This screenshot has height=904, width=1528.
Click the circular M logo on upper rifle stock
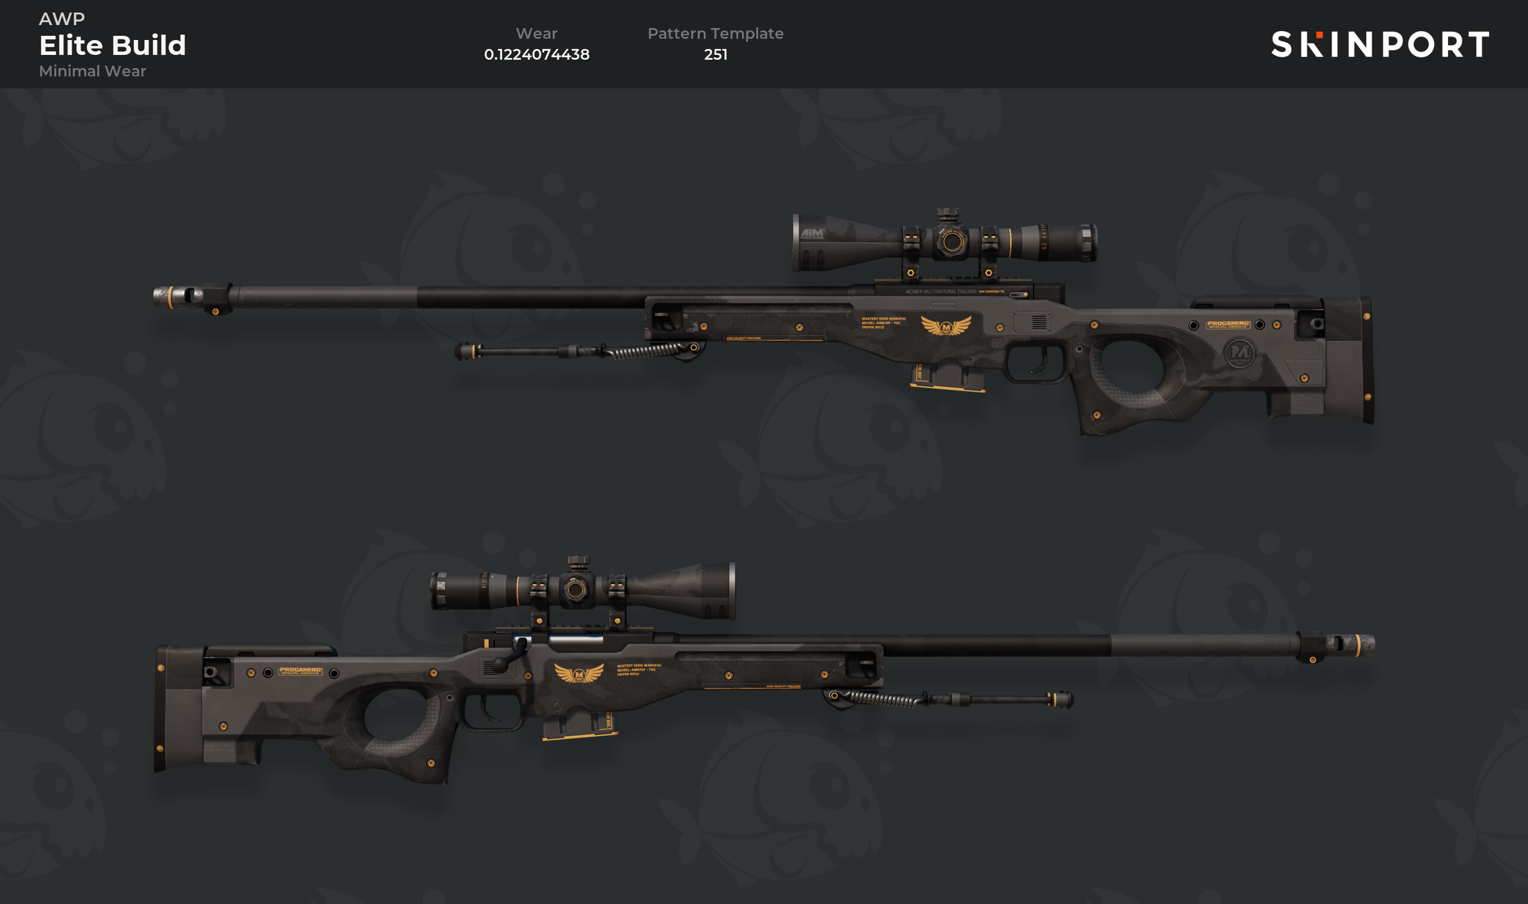click(1240, 353)
